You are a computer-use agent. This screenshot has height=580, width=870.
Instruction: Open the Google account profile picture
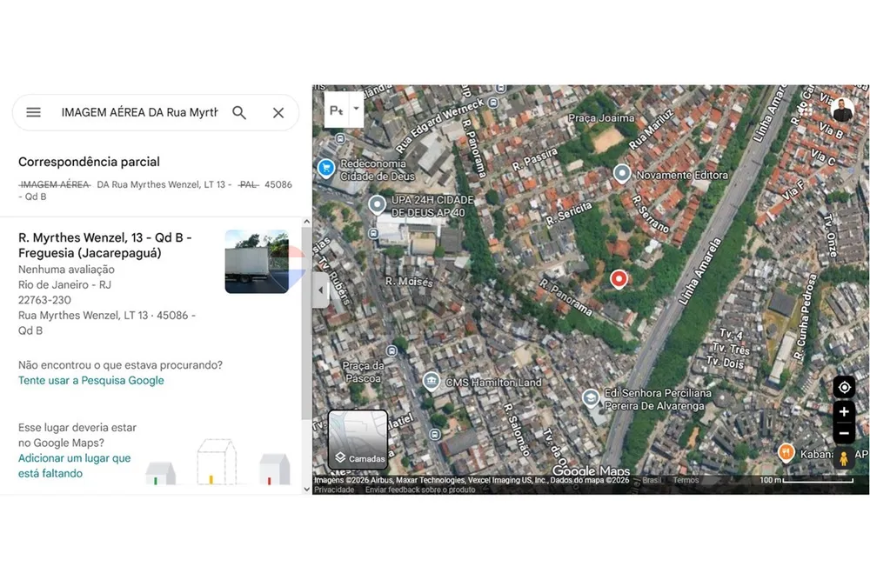841,109
